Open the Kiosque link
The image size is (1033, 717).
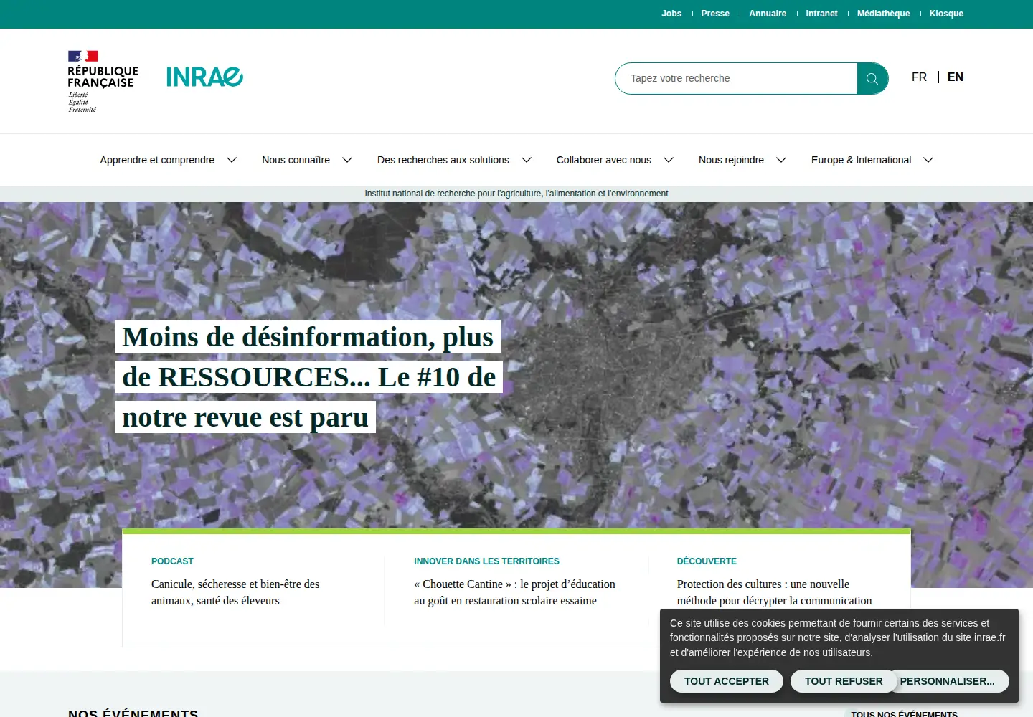click(946, 14)
